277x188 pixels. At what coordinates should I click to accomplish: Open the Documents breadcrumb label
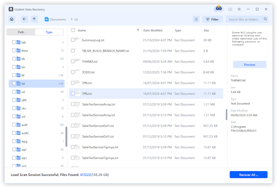pyautogui.click(x=58, y=19)
